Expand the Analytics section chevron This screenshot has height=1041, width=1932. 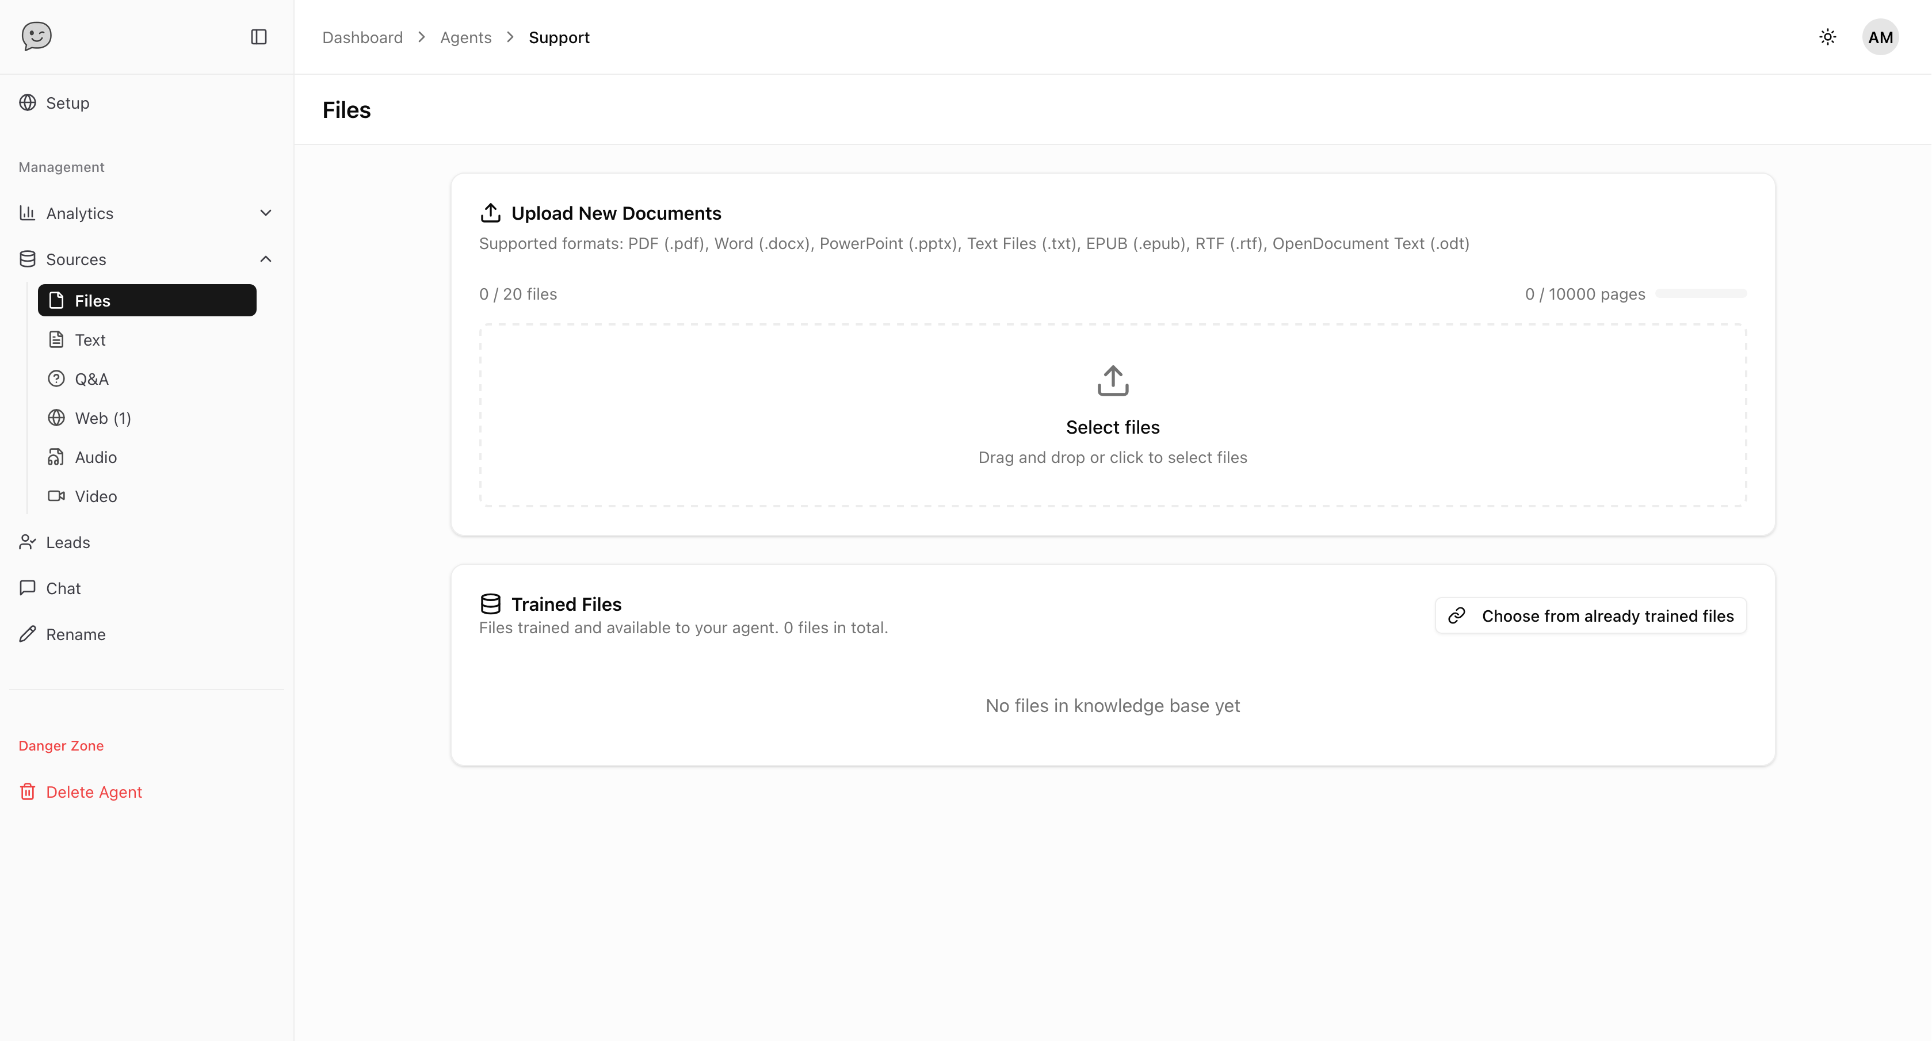pyautogui.click(x=265, y=213)
